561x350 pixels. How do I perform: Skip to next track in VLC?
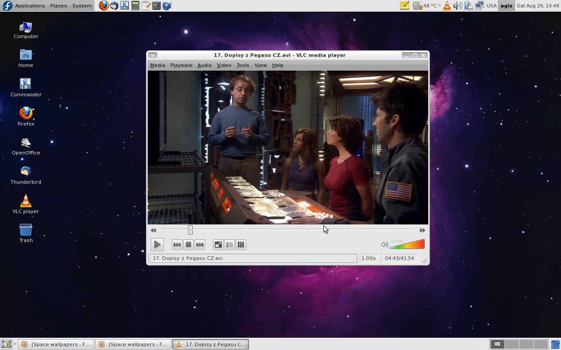[200, 245]
